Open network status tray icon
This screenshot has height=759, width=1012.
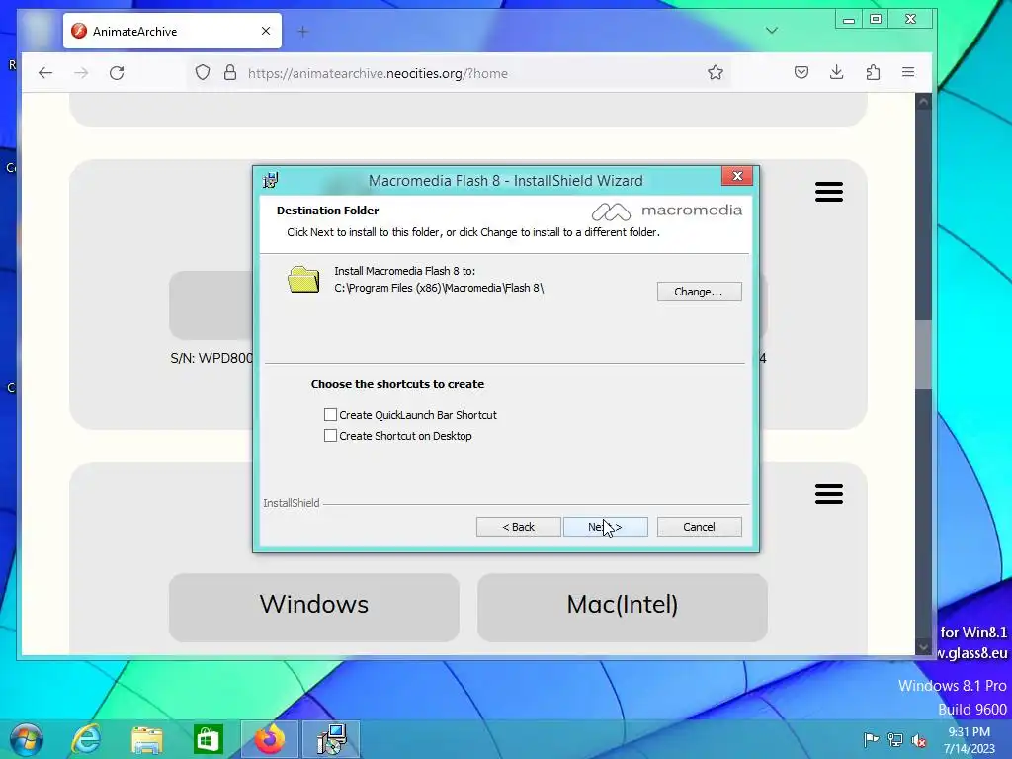[895, 739]
